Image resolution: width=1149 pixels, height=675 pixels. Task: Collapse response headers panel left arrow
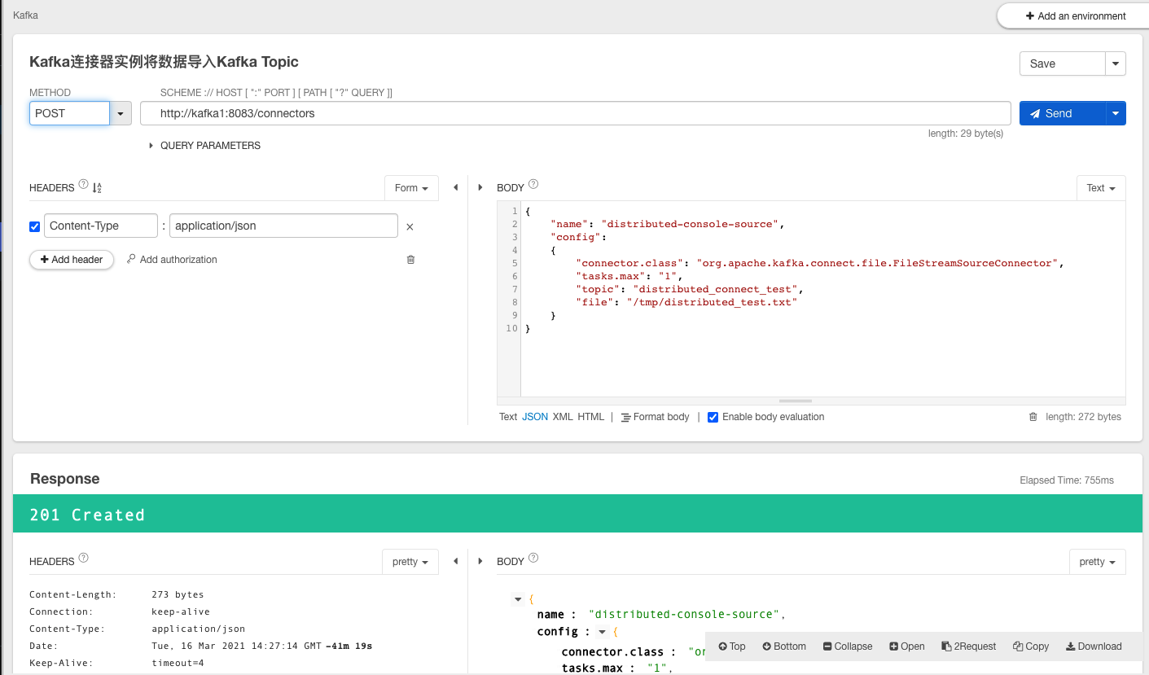(455, 561)
